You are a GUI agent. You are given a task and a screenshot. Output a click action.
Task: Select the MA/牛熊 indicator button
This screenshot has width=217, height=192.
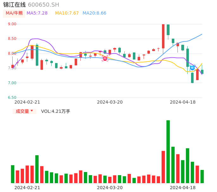14,13
